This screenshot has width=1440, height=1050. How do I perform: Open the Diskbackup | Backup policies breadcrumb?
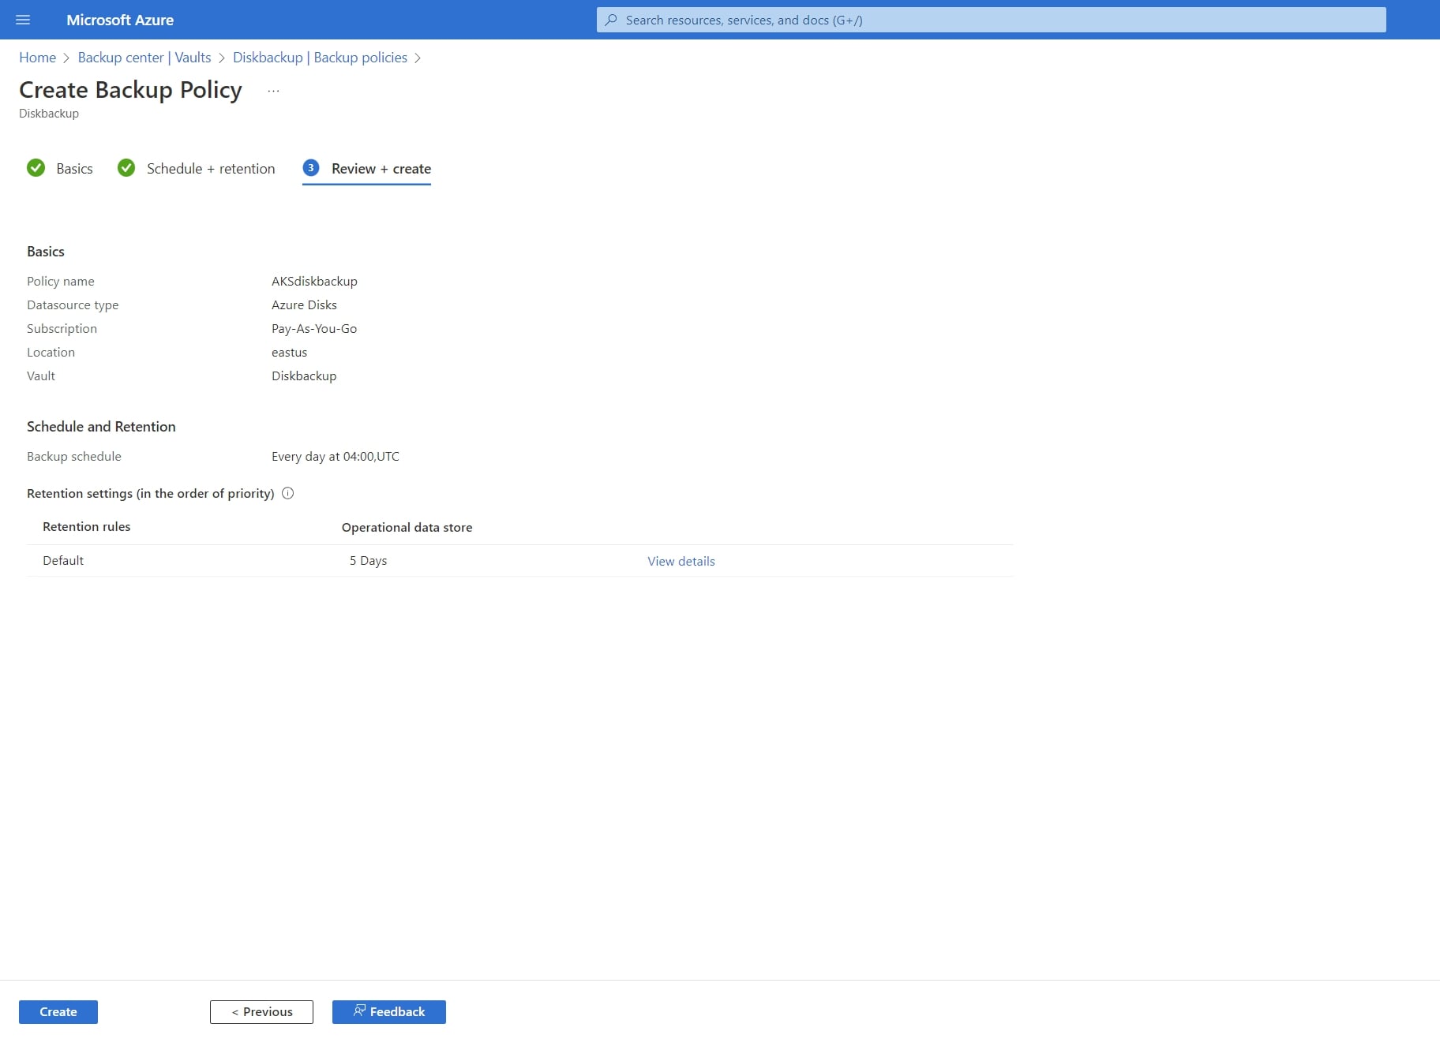point(320,58)
